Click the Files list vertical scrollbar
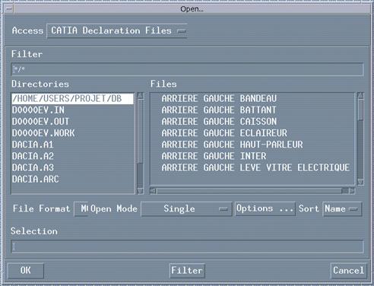 [x=360, y=139]
